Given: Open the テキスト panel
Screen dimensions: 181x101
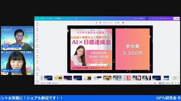Looking at the screenshot, I should coord(37,35).
